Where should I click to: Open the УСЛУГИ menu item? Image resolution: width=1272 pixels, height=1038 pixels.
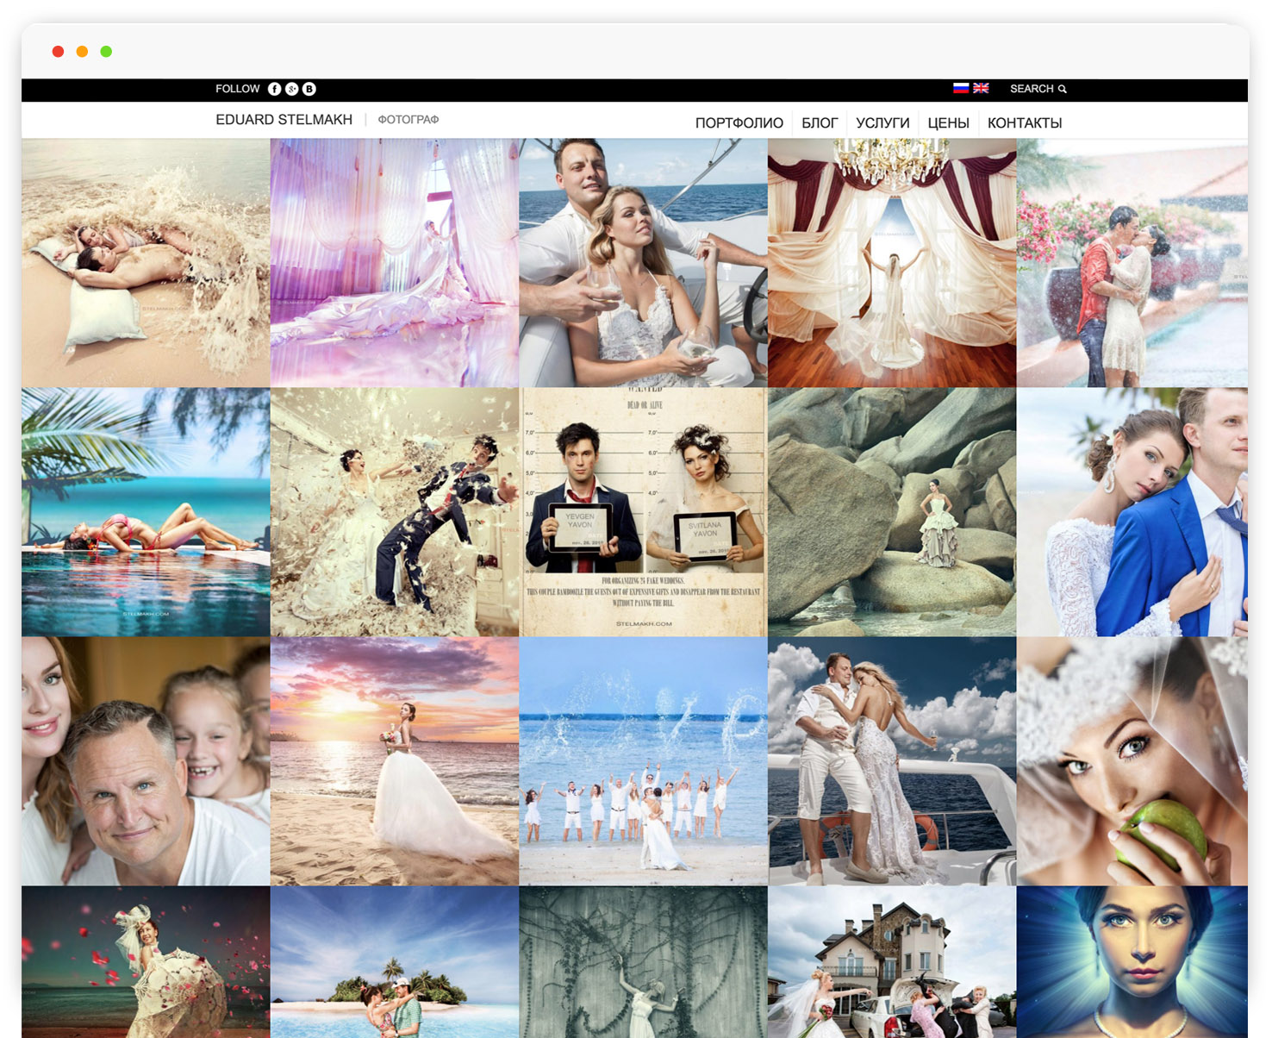(882, 123)
